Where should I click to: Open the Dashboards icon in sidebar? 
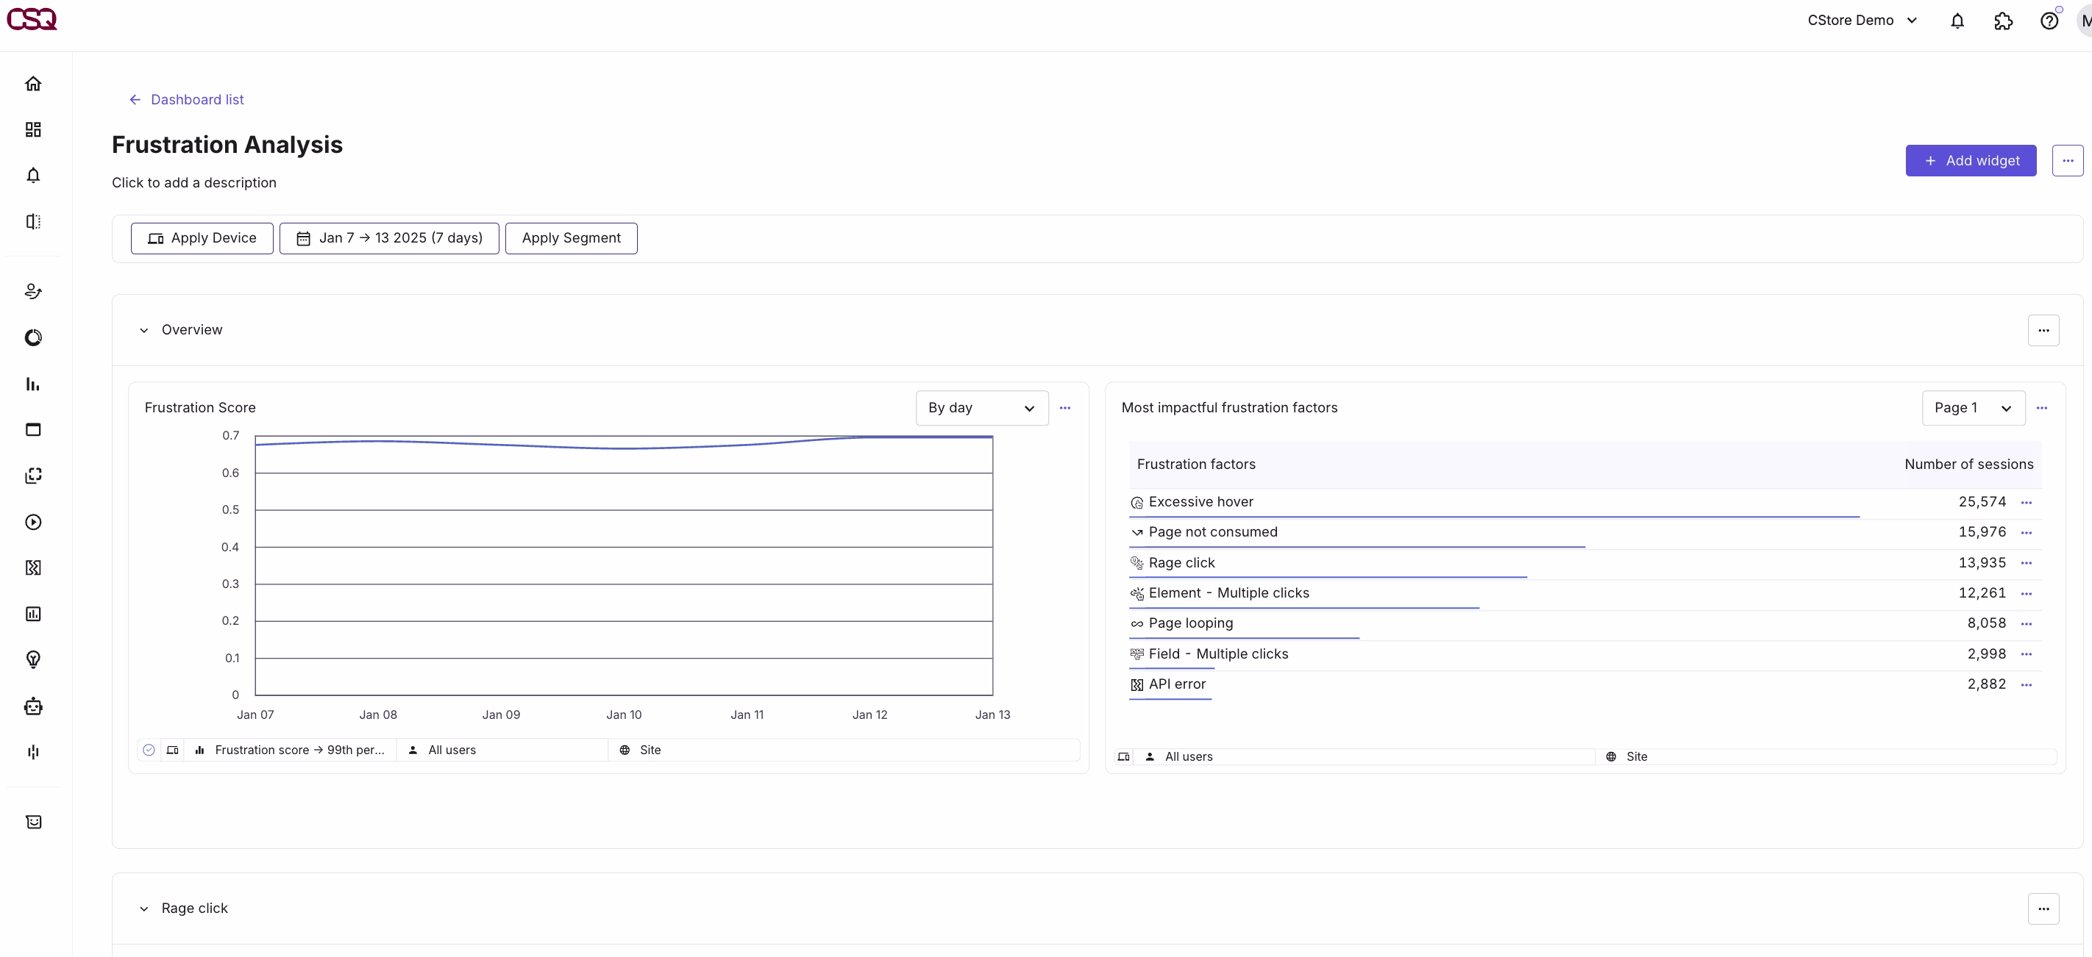[32, 130]
